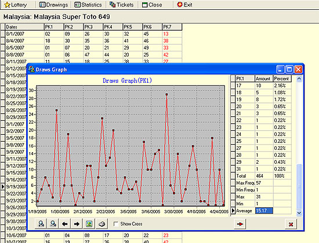The image size is (319, 243).
Task: Click the Amount column header
Action: 264,79
